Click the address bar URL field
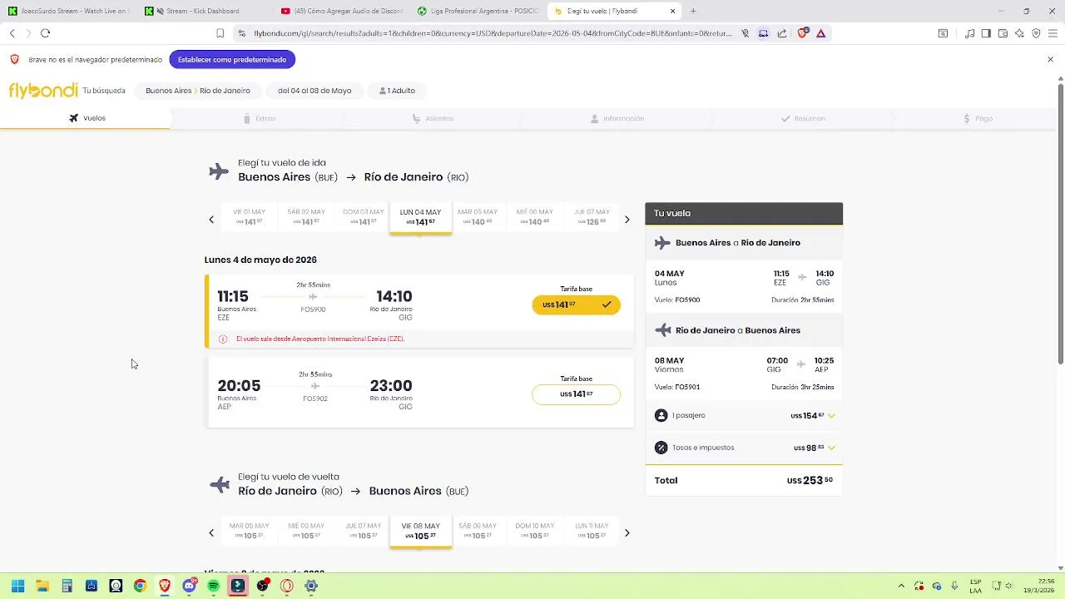 click(x=493, y=33)
